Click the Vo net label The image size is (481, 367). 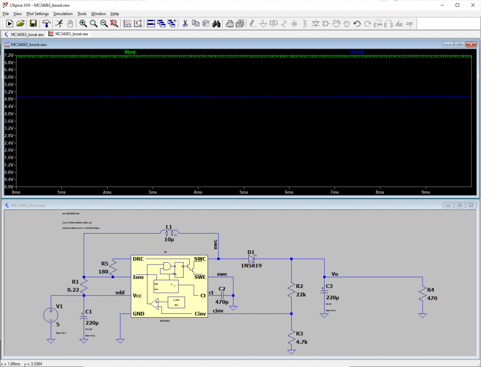click(334, 274)
